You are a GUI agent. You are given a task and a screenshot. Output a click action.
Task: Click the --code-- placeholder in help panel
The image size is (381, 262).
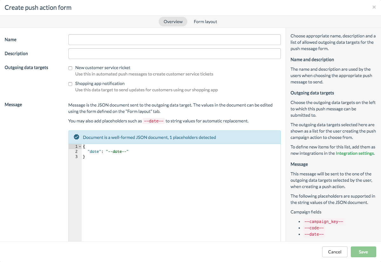click(314, 228)
